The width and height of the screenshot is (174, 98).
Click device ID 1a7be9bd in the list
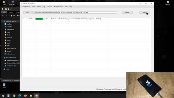click(30, 19)
